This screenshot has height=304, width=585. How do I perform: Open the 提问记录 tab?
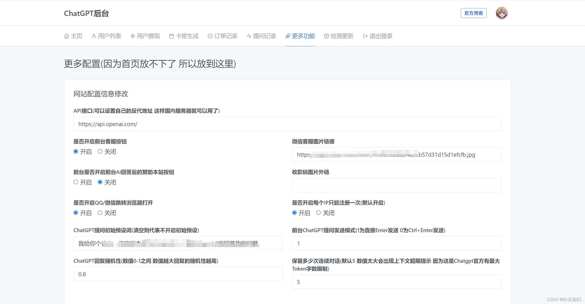click(x=261, y=36)
